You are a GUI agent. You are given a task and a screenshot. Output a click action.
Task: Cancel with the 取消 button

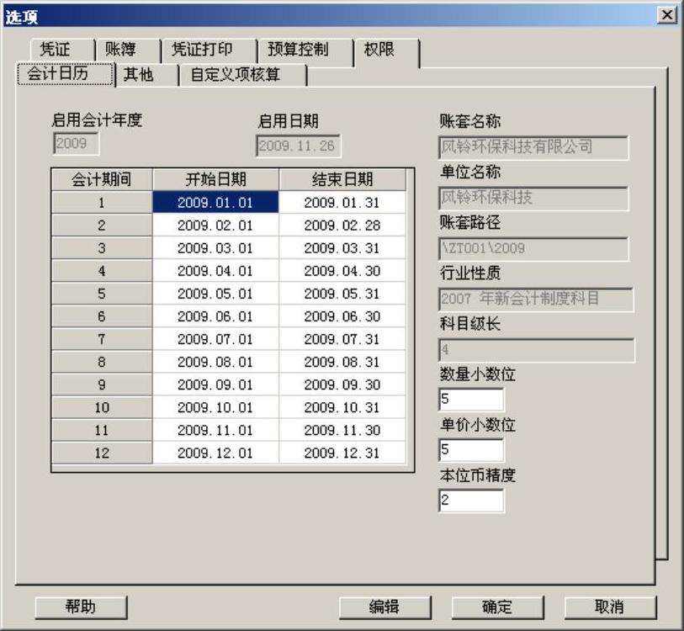coord(610,607)
